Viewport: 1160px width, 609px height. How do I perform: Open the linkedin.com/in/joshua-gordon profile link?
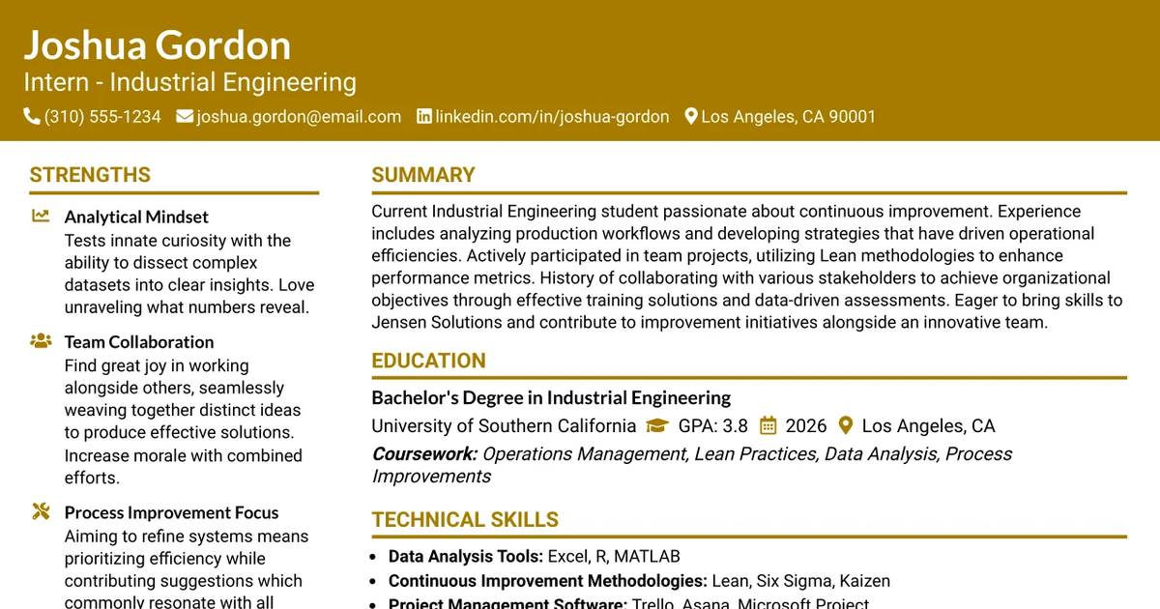click(x=552, y=117)
